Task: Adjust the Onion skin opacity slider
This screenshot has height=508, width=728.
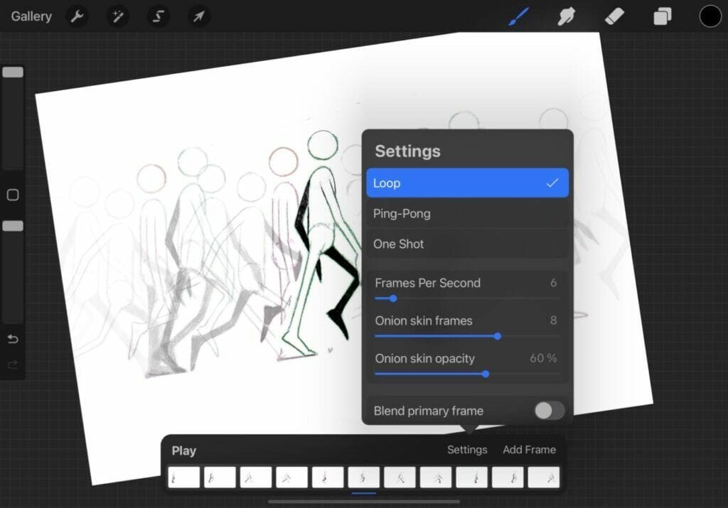Action: (486, 374)
